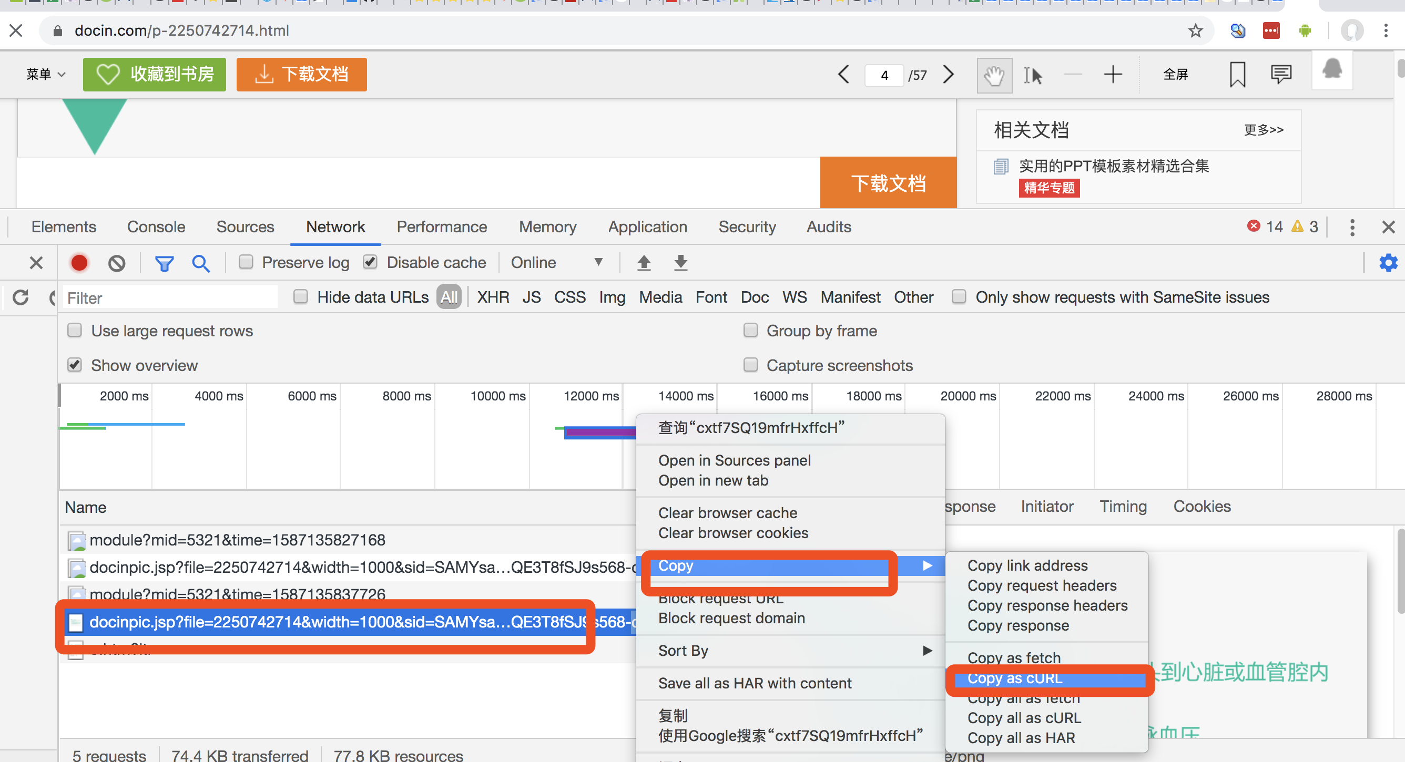The width and height of the screenshot is (1405, 762).
Task: Click the green 收藏到书房 button
Action: point(155,74)
